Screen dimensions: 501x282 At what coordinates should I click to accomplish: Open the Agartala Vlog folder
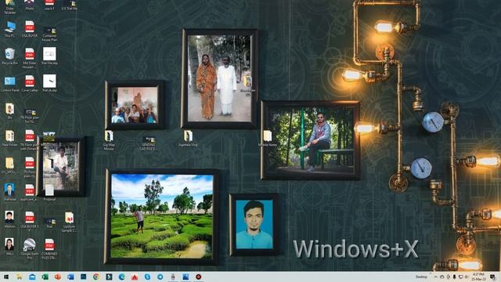pos(188,139)
